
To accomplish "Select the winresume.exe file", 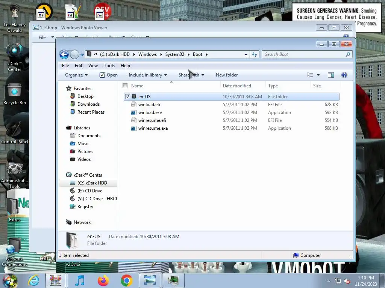I will [x=153, y=128].
